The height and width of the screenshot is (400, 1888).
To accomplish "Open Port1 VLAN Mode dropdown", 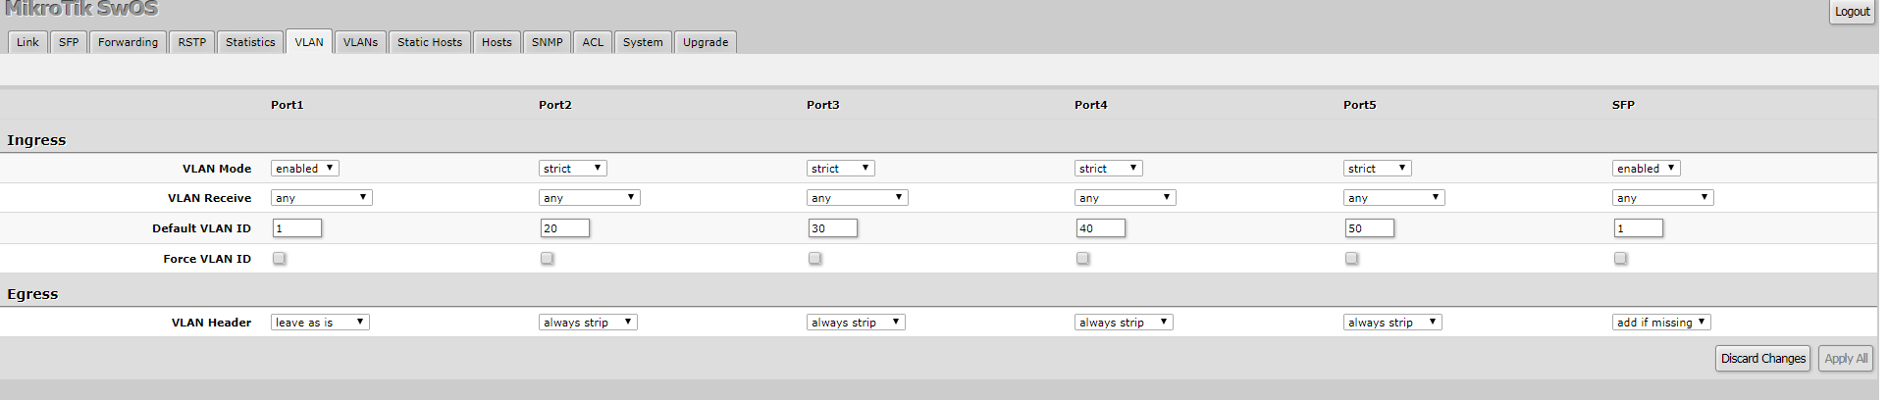I will [x=305, y=169].
